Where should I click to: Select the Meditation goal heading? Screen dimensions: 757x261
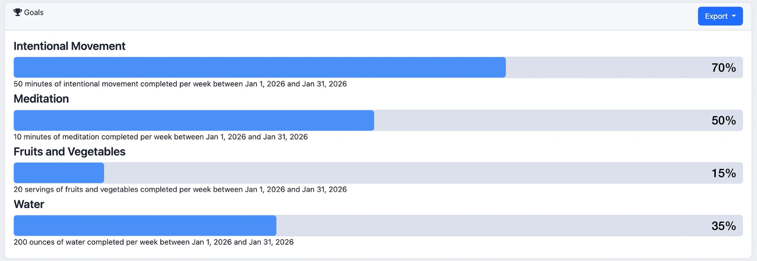(x=41, y=99)
